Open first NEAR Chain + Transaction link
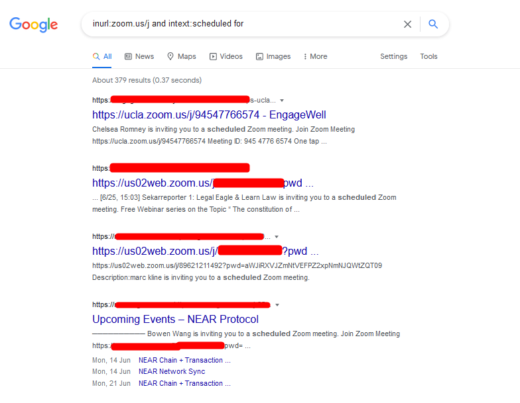The width and height of the screenshot is (520, 403). 184,360
